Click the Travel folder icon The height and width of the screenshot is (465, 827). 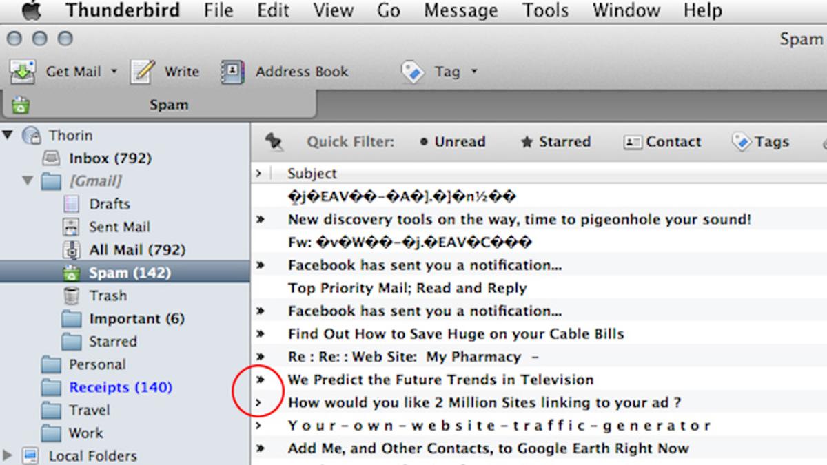pyautogui.click(x=51, y=411)
